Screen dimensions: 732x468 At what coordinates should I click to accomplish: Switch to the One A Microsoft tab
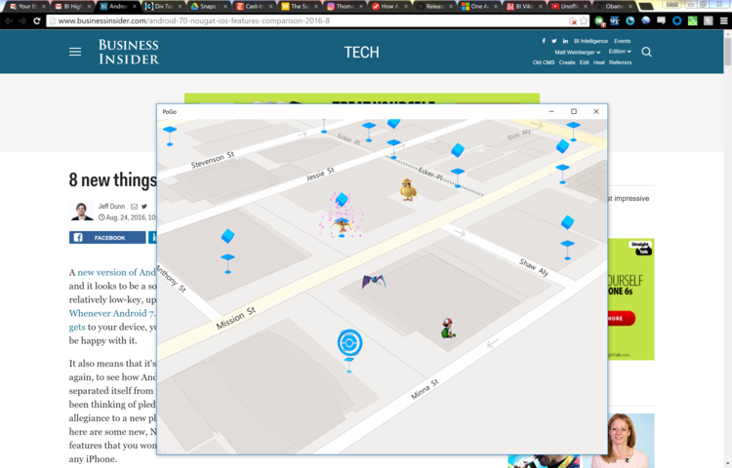tap(480, 7)
